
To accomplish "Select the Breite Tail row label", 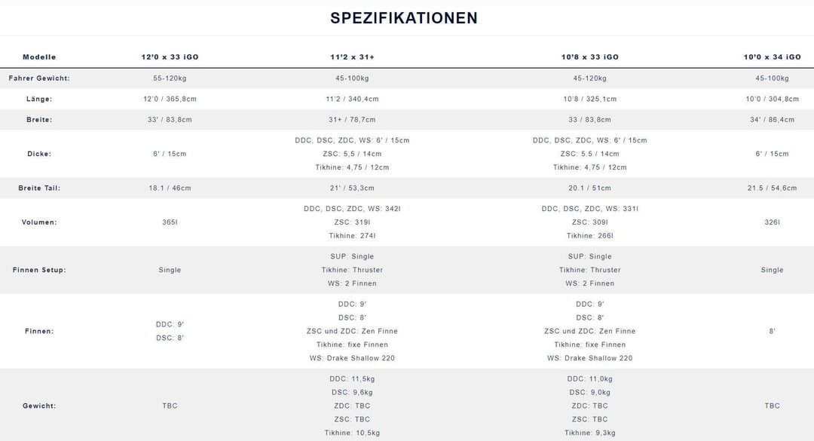I will tap(39, 188).
